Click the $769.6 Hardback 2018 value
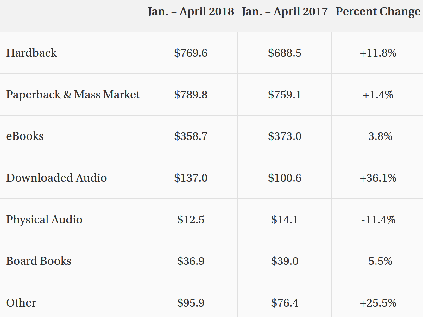The width and height of the screenshot is (423, 317). [191, 53]
